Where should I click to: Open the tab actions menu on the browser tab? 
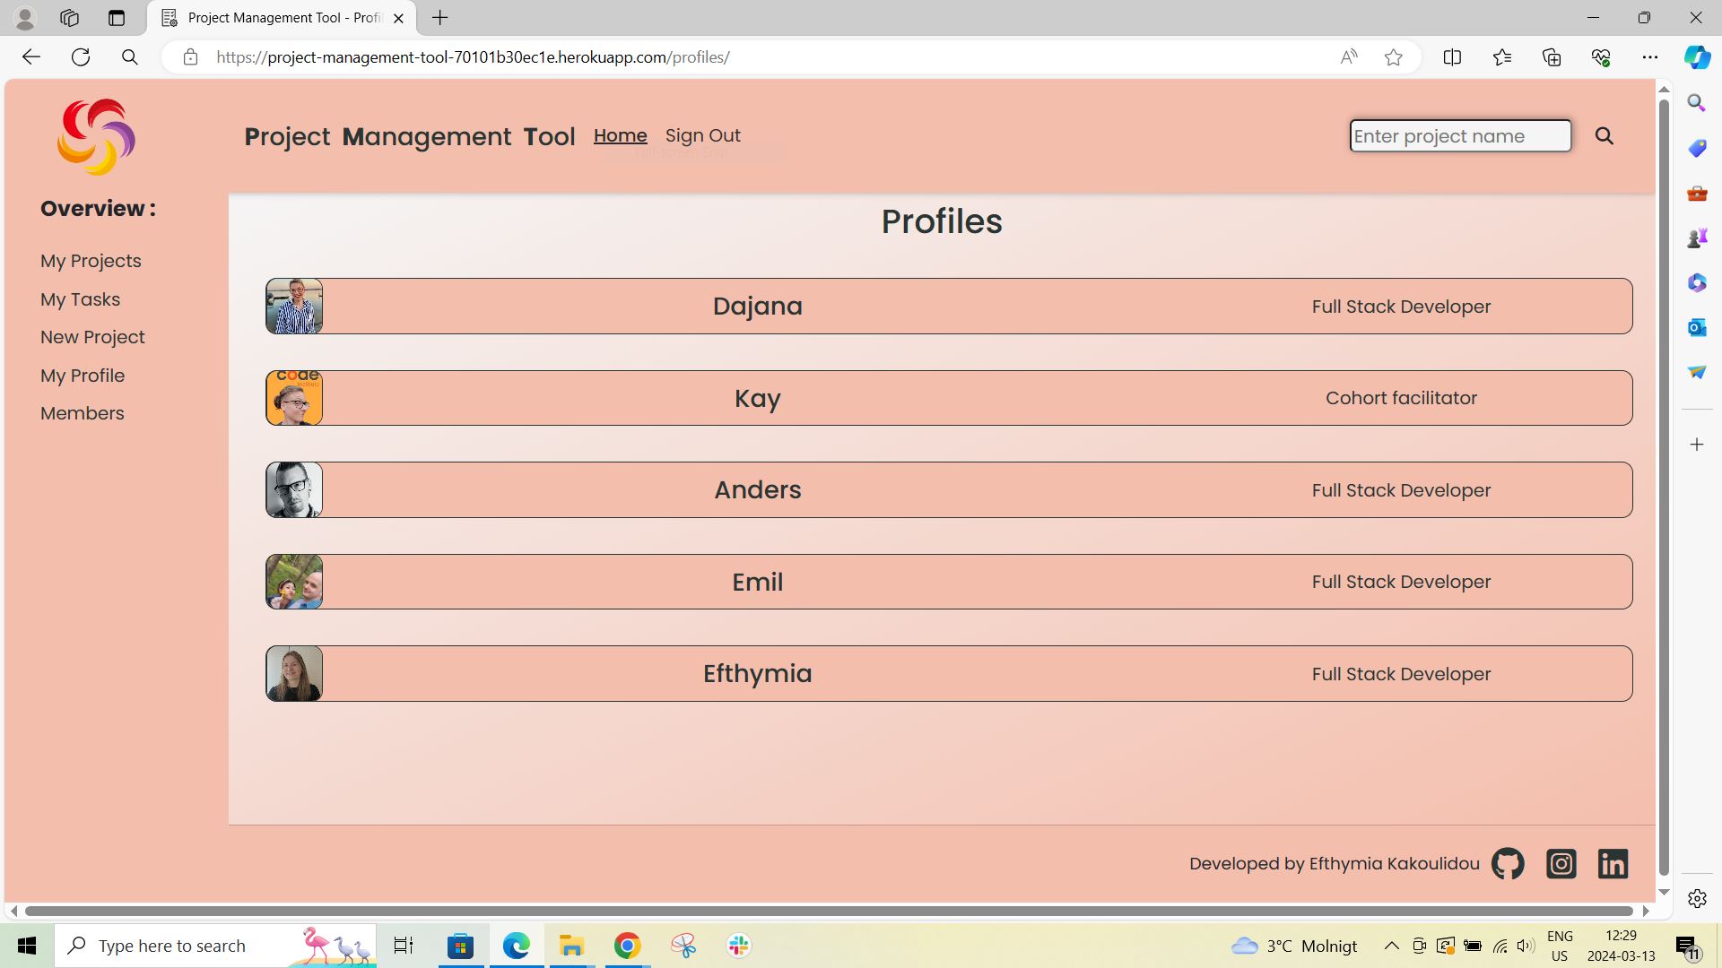tap(116, 17)
